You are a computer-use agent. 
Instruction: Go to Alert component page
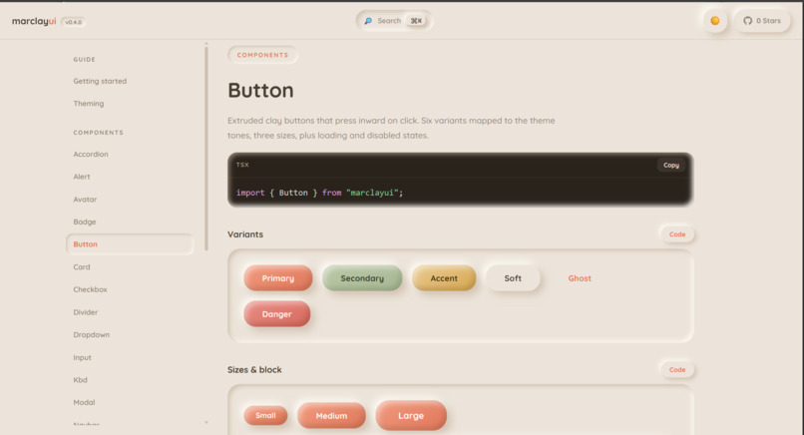pos(82,177)
